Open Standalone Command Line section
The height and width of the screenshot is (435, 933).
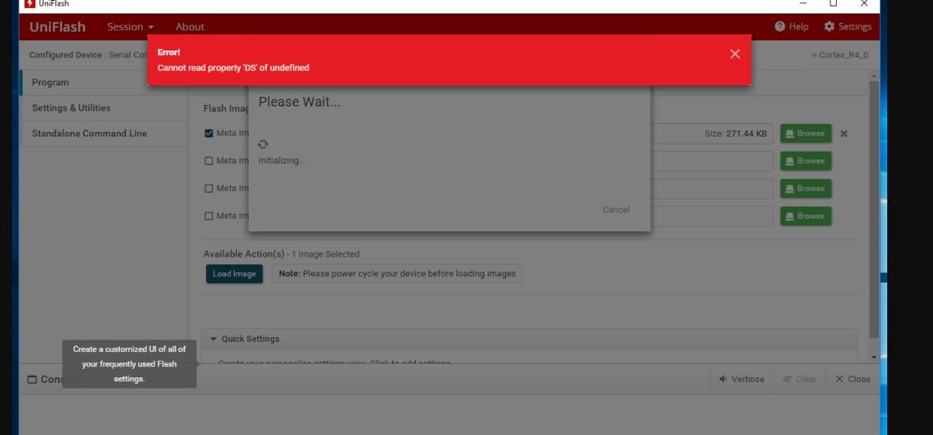(103, 133)
